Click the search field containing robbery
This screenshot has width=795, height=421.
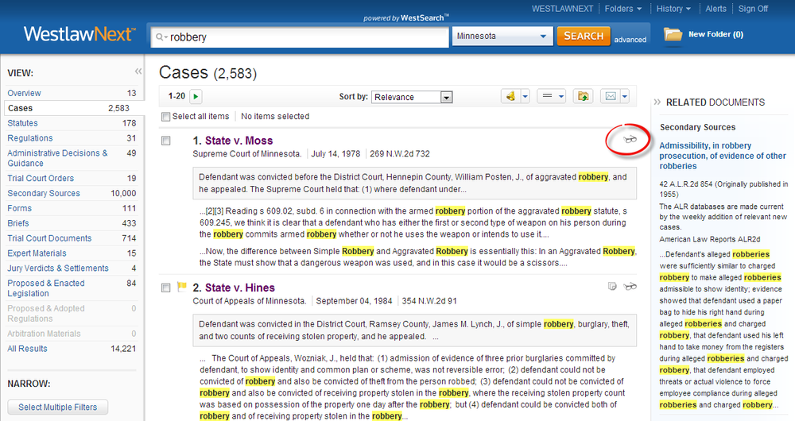tap(300, 37)
